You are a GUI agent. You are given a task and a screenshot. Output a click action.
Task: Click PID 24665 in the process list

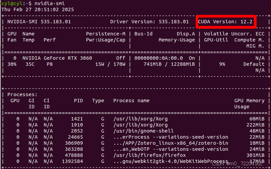(75, 137)
